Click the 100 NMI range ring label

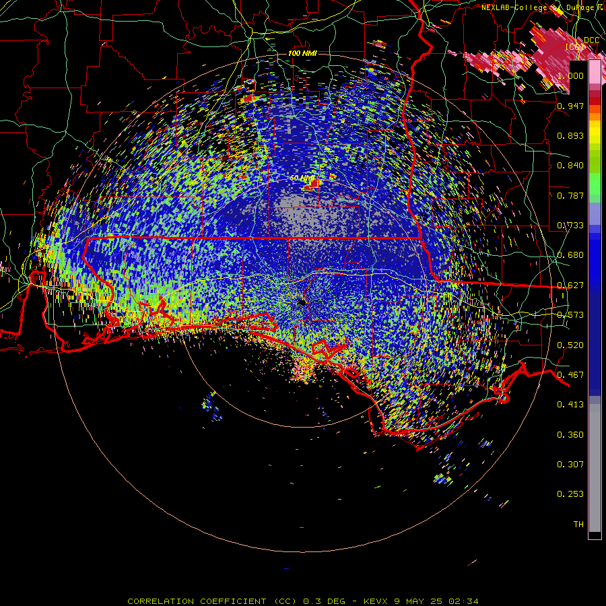(x=302, y=53)
